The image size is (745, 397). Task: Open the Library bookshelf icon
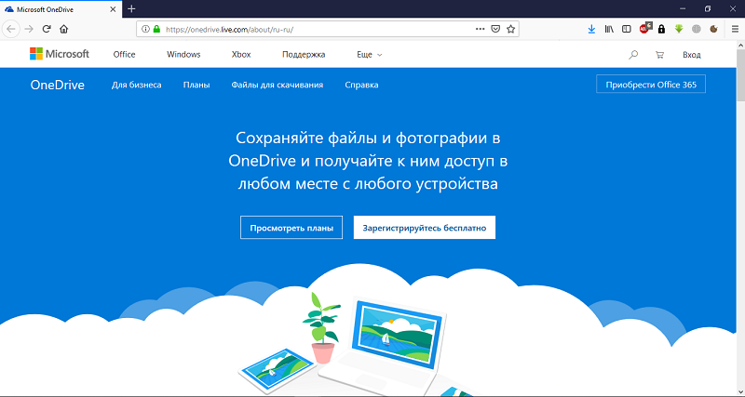(609, 29)
